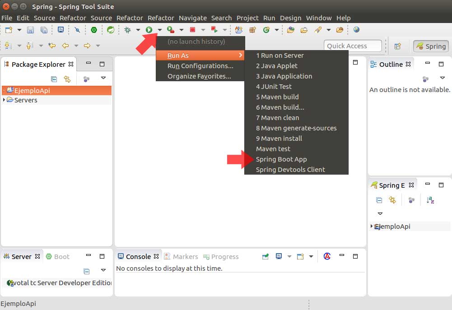
Task: Click the red Stop square toolbar icon
Action: (x=192, y=30)
